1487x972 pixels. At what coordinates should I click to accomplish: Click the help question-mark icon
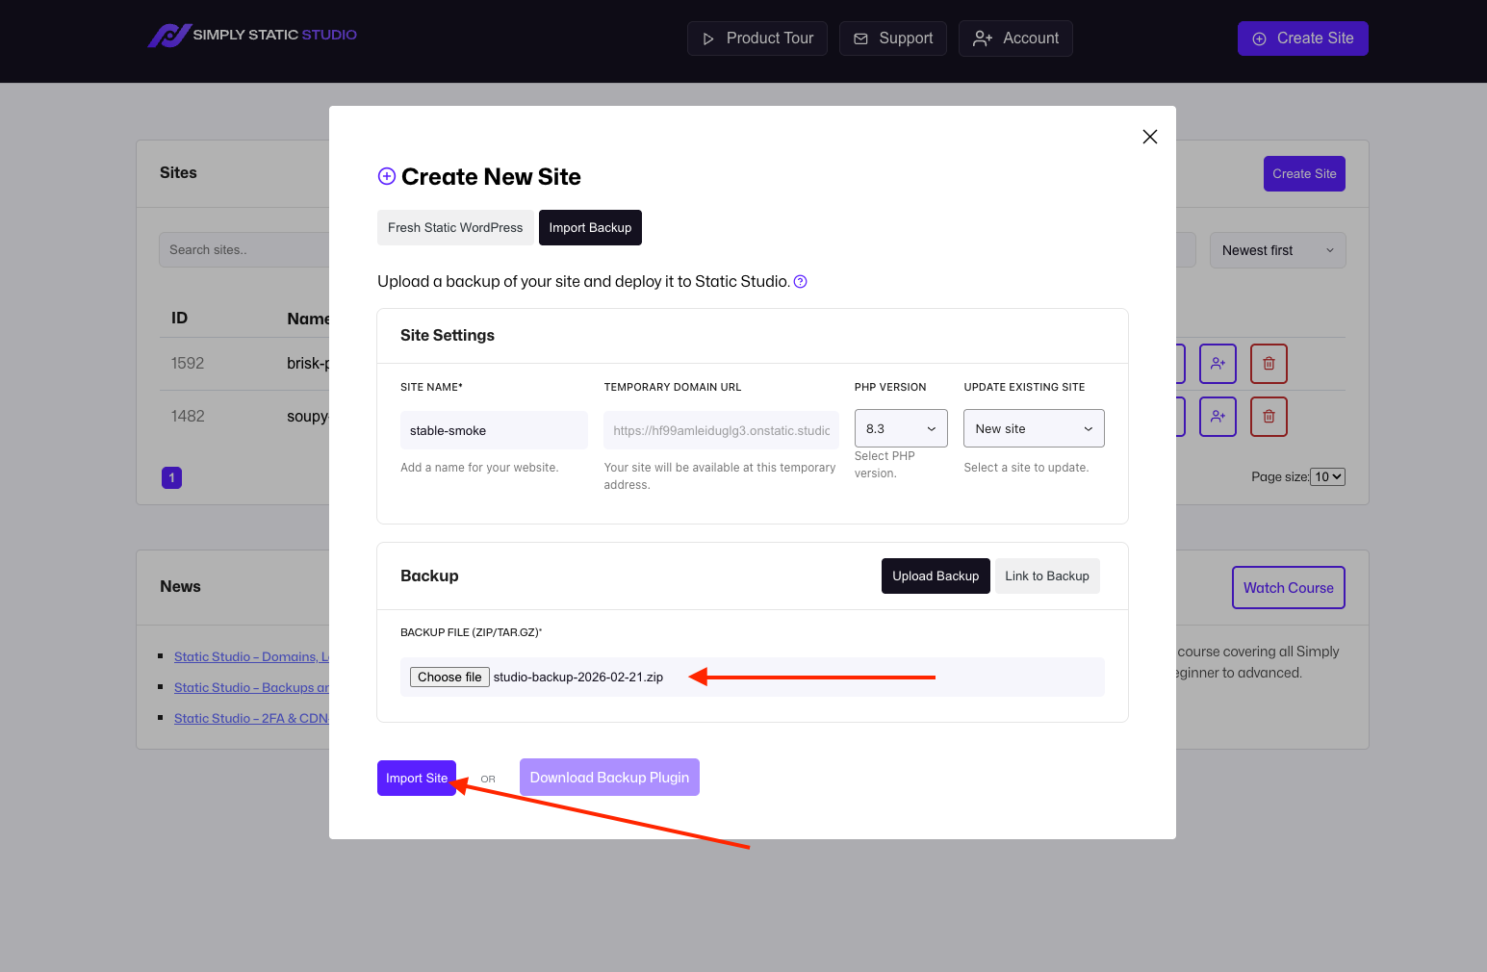(x=800, y=282)
